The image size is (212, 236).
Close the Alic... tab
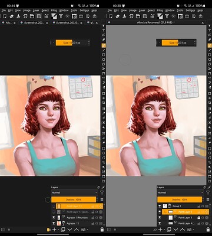15,23
